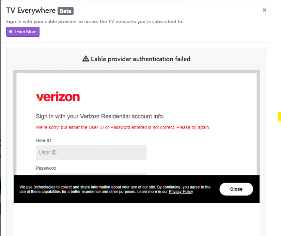281x236 pixels.
Task: Click the cable provider sign-in subtitle
Action: pyautogui.click(x=95, y=22)
